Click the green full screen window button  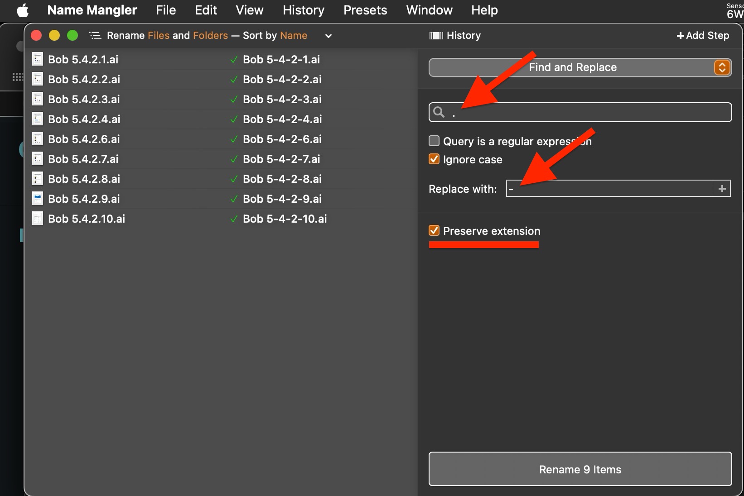pyautogui.click(x=72, y=35)
